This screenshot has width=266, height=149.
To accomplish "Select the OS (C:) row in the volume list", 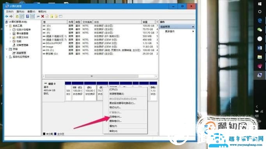I will [x=100, y=50].
